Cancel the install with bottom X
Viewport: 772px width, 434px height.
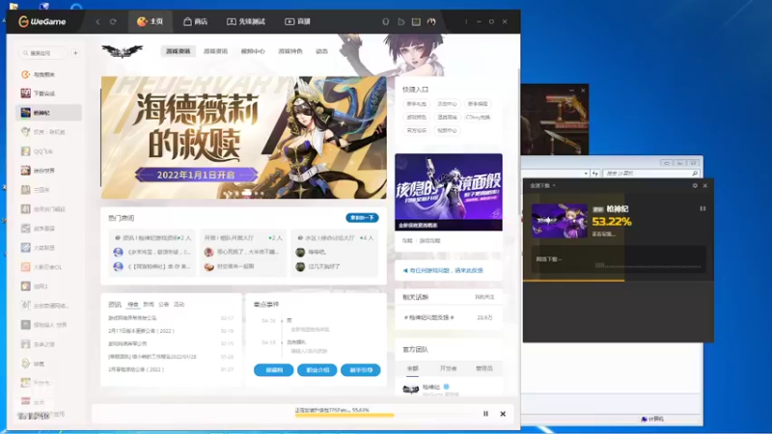503,414
